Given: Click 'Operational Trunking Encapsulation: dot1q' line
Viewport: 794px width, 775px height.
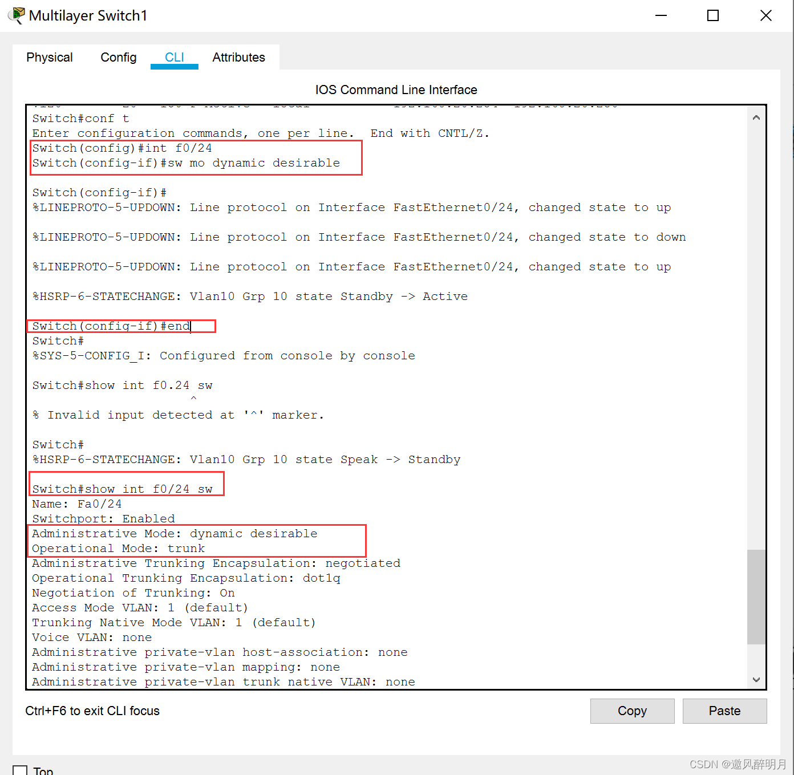Looking at the screenshot, I should pyautogui.click(x=186, y=578).
